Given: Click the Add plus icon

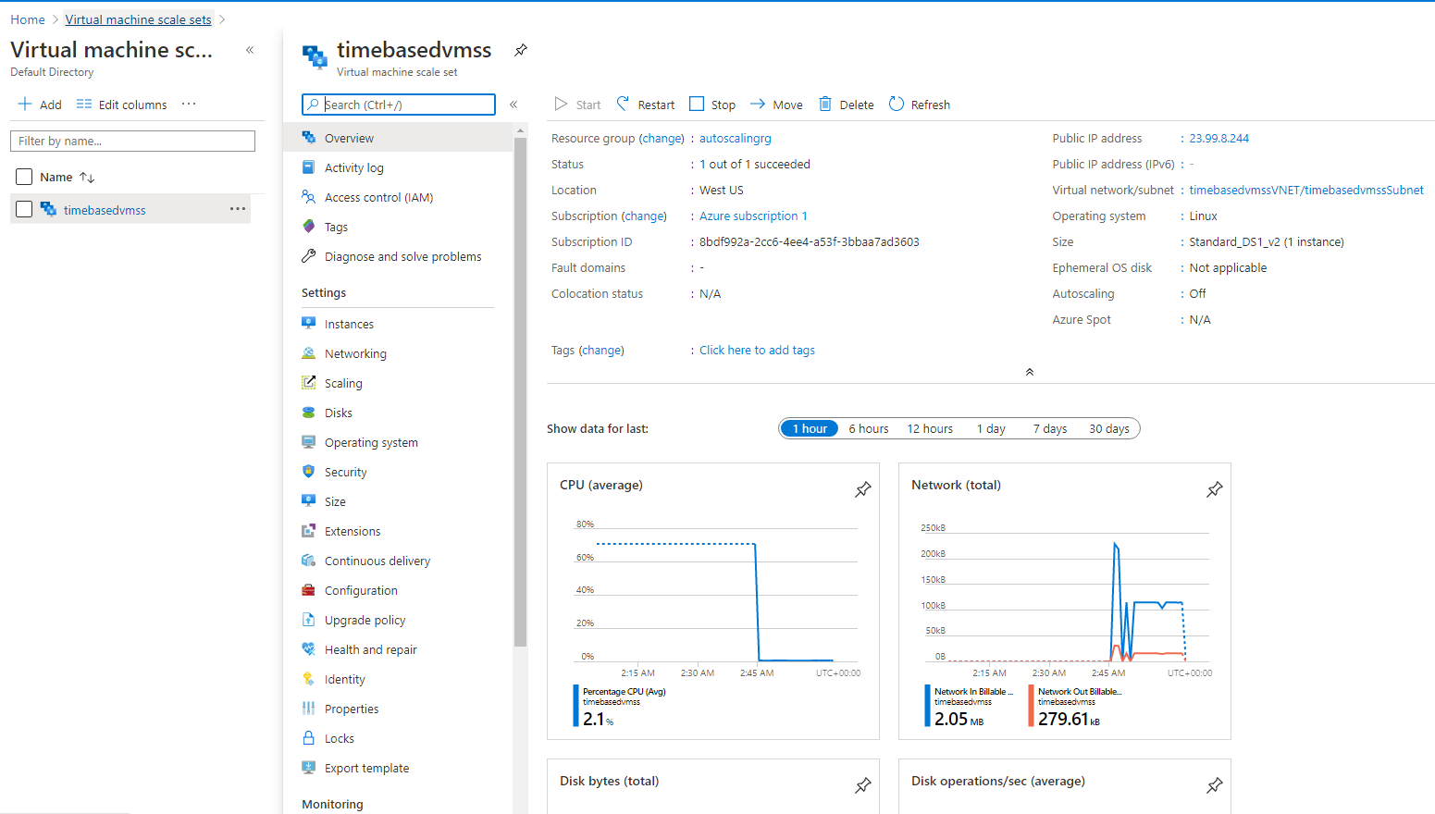Looking at the screenshot, I should tap(25, 104).
